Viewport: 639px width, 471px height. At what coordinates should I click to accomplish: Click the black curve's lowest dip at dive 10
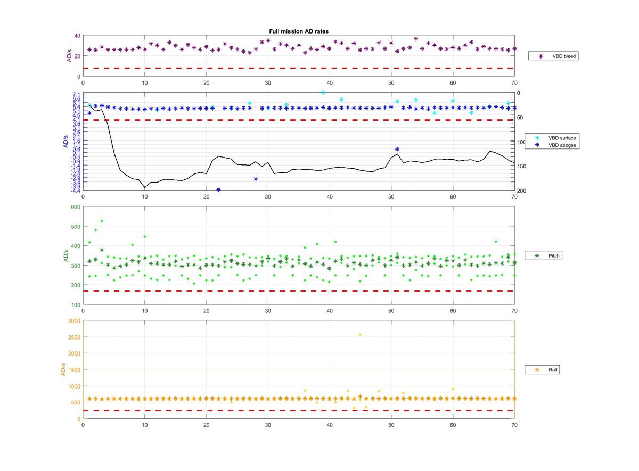(x=144, y=187)
